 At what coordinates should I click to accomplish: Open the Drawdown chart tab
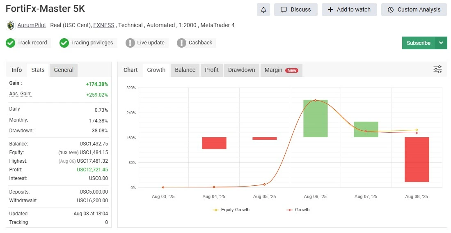tap(241, 70)
